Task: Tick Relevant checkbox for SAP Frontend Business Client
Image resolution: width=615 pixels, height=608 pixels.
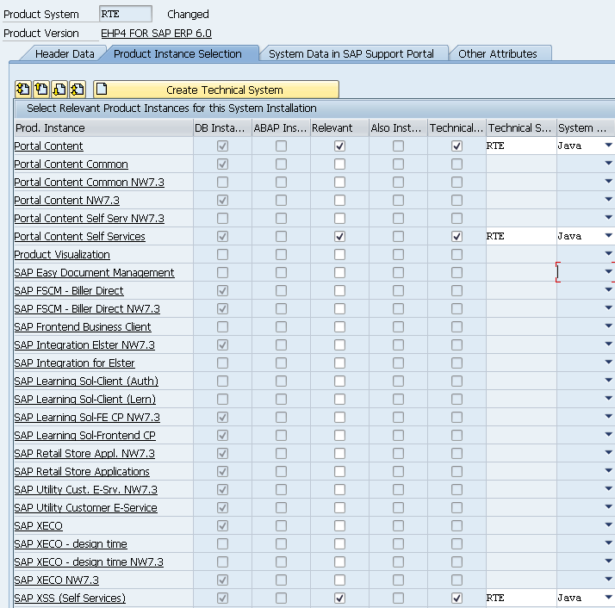Action: coord(339,326)
